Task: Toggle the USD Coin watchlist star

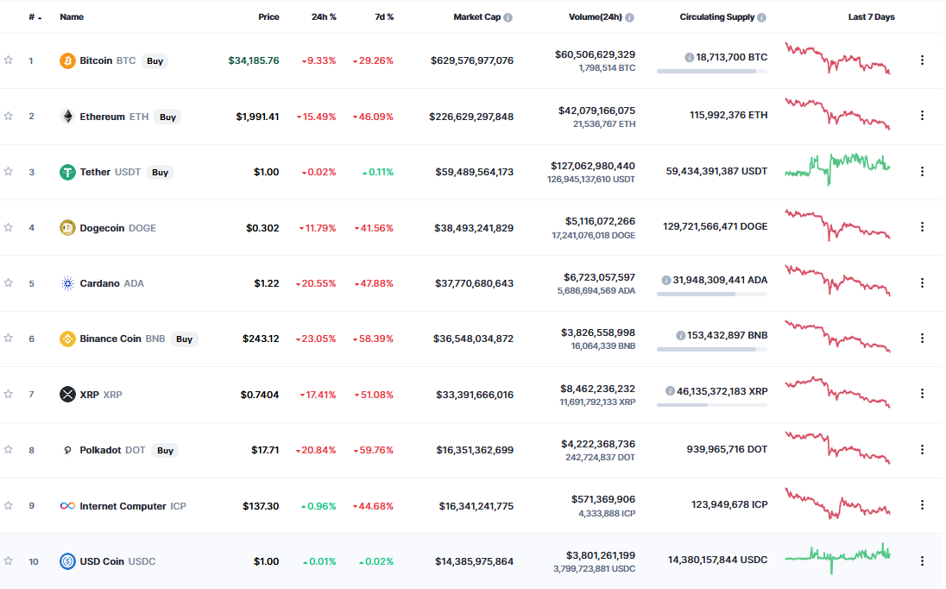Action: (x=9, y=560)
